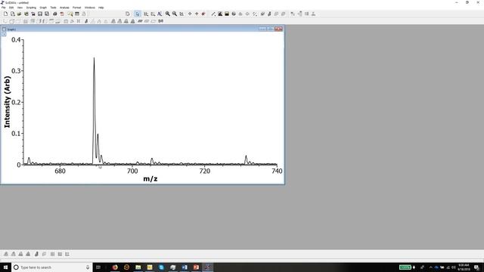Open the Windows Start menu
Image resolution: width=484 pixels, height=272 pixels.
click(x=5, y=267)
